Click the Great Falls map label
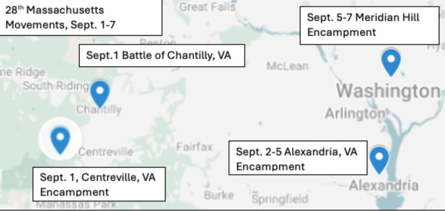The height and width of the screenshot is (211, 445). point(207,6)
